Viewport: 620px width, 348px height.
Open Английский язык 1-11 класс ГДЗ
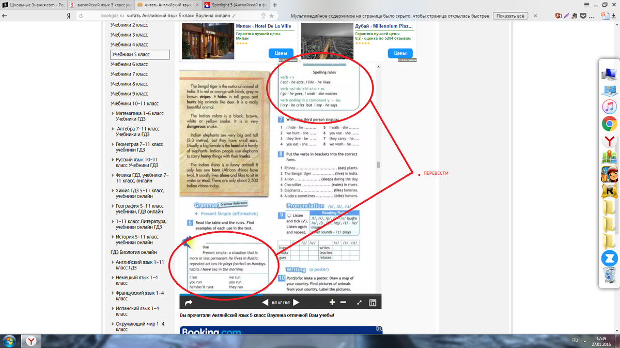[x=139, y=265]
